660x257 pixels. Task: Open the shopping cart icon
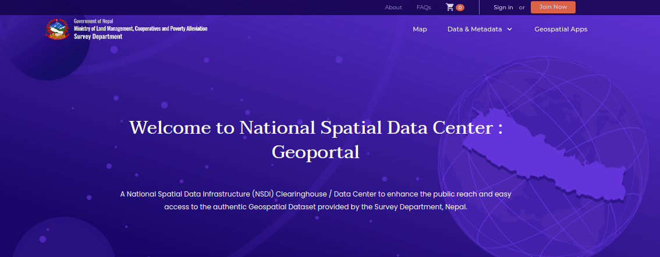[x=450, y=7]
